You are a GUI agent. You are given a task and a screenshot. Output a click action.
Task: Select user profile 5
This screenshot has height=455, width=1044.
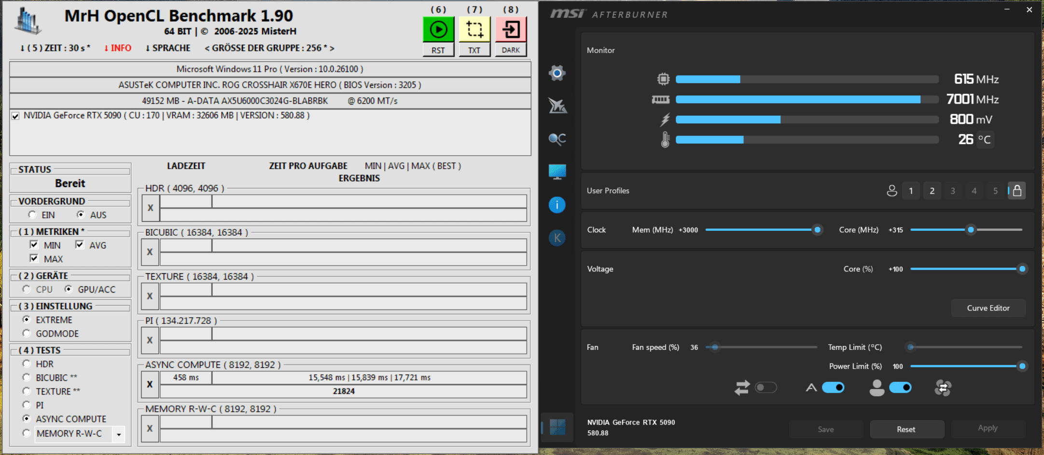995,191
